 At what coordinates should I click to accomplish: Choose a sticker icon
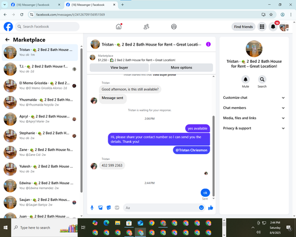click(x=108, y=207)
